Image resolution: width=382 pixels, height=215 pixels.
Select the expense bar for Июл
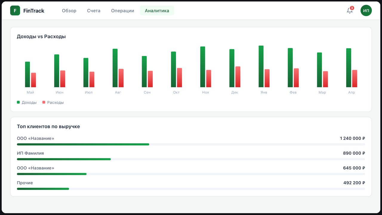pos(92,80)
